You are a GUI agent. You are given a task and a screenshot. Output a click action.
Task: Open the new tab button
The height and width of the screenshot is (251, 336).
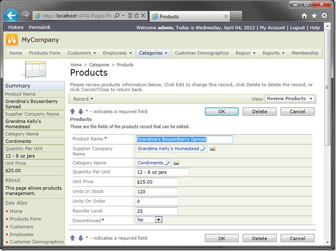point(236,16)
